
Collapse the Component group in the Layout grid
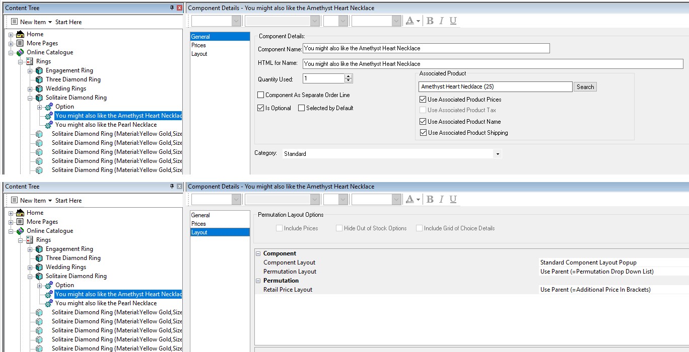[x=258, y=253]
